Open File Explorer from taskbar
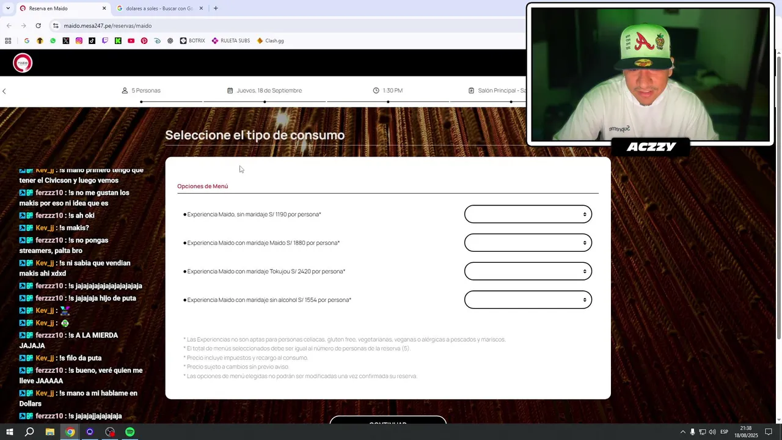Screen dimensions: 782x440 50,432
